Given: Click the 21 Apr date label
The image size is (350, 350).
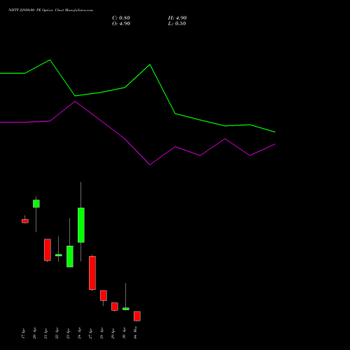Looking at the screenshot, I should click(45, 334).
